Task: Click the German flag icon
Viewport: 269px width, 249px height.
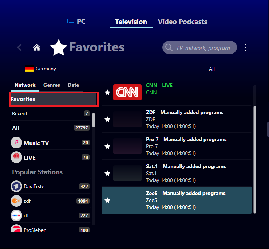Action: pyautogui.click(x=29, y=69)
